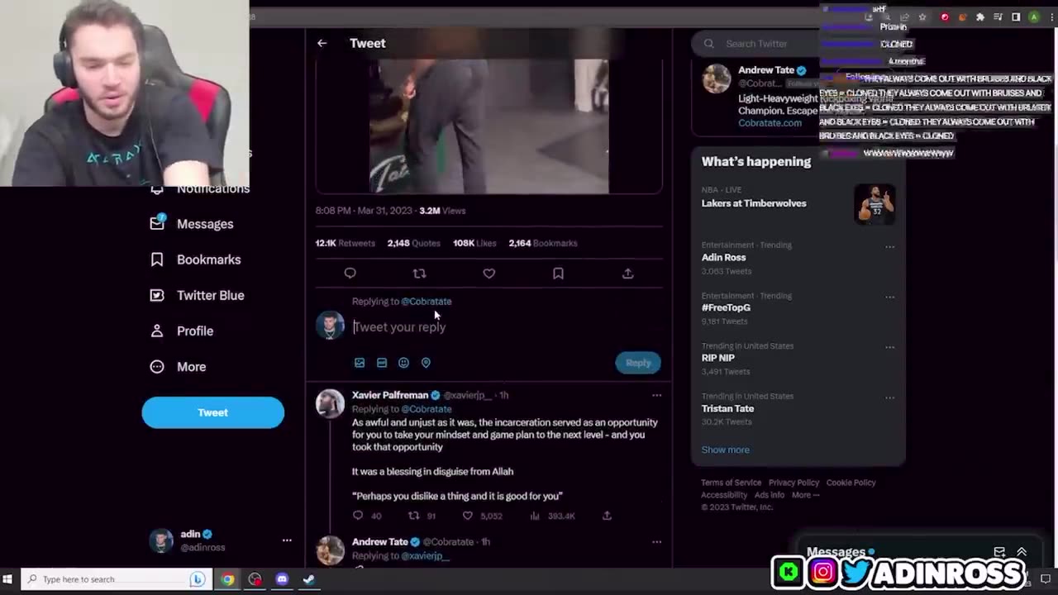The width and height of the screenshot is (1058, 595).
Task: Like Xavier Palfreman's comment
Action: pos(467,516)
